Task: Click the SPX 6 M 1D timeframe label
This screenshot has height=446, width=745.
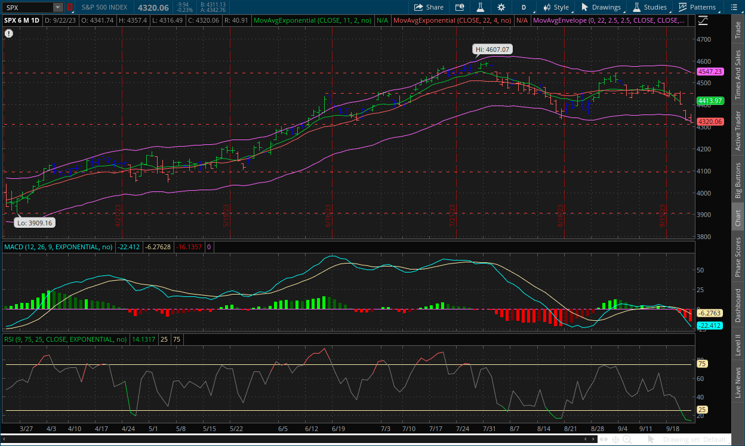Action: 22,20
